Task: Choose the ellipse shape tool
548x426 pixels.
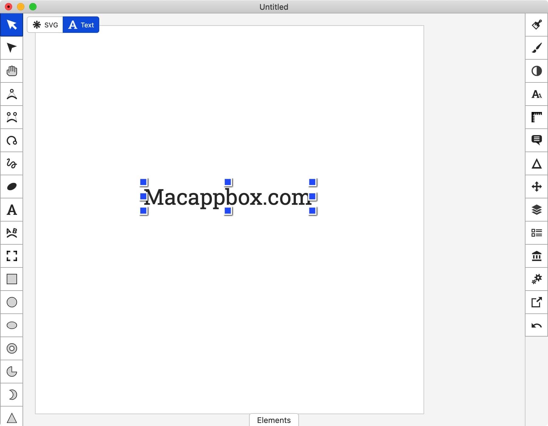Action: point(12,325)
